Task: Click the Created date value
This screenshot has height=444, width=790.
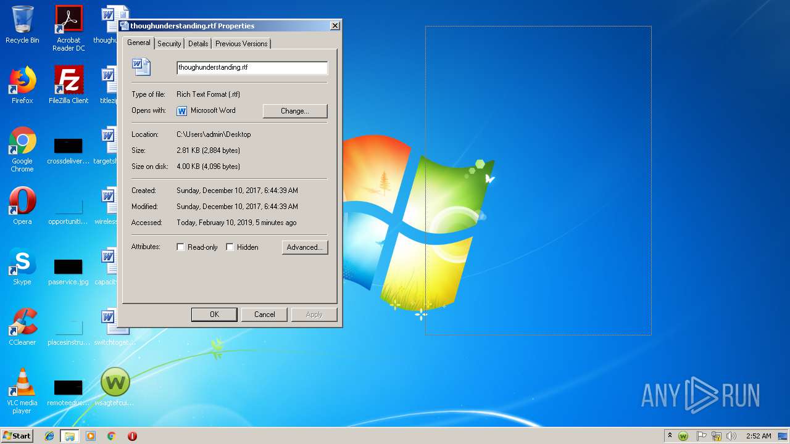Action: click(237, 191)
